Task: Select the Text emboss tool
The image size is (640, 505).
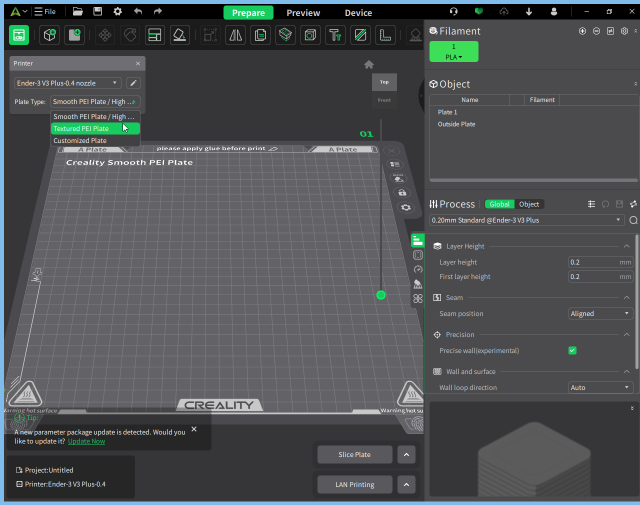Action: point(335,35)
